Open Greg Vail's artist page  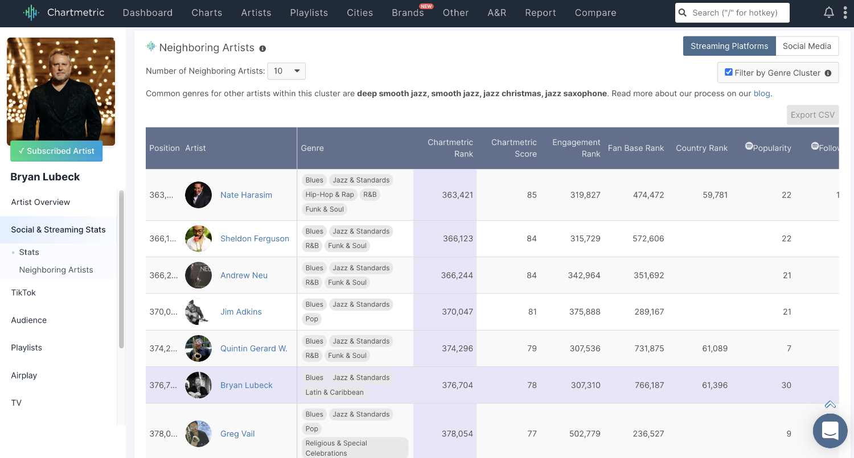[237, 434]
